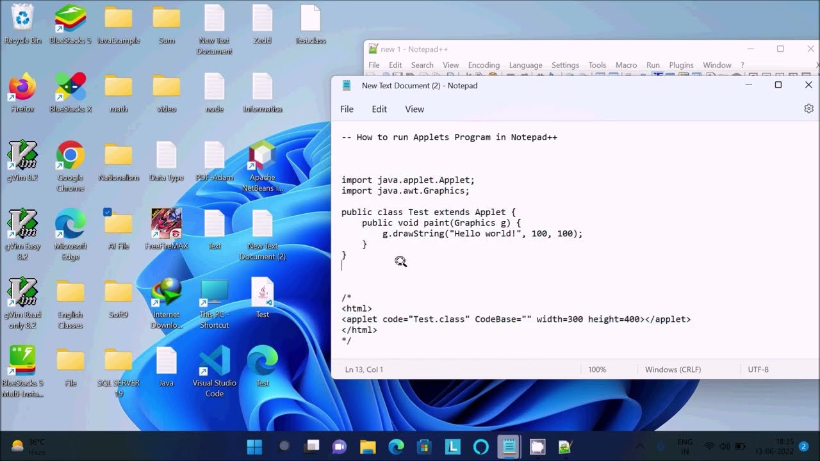The height and width of the screenshot is (461, 820).
Task: Open File Explorer from the taskbar
Action: (368, 446)
